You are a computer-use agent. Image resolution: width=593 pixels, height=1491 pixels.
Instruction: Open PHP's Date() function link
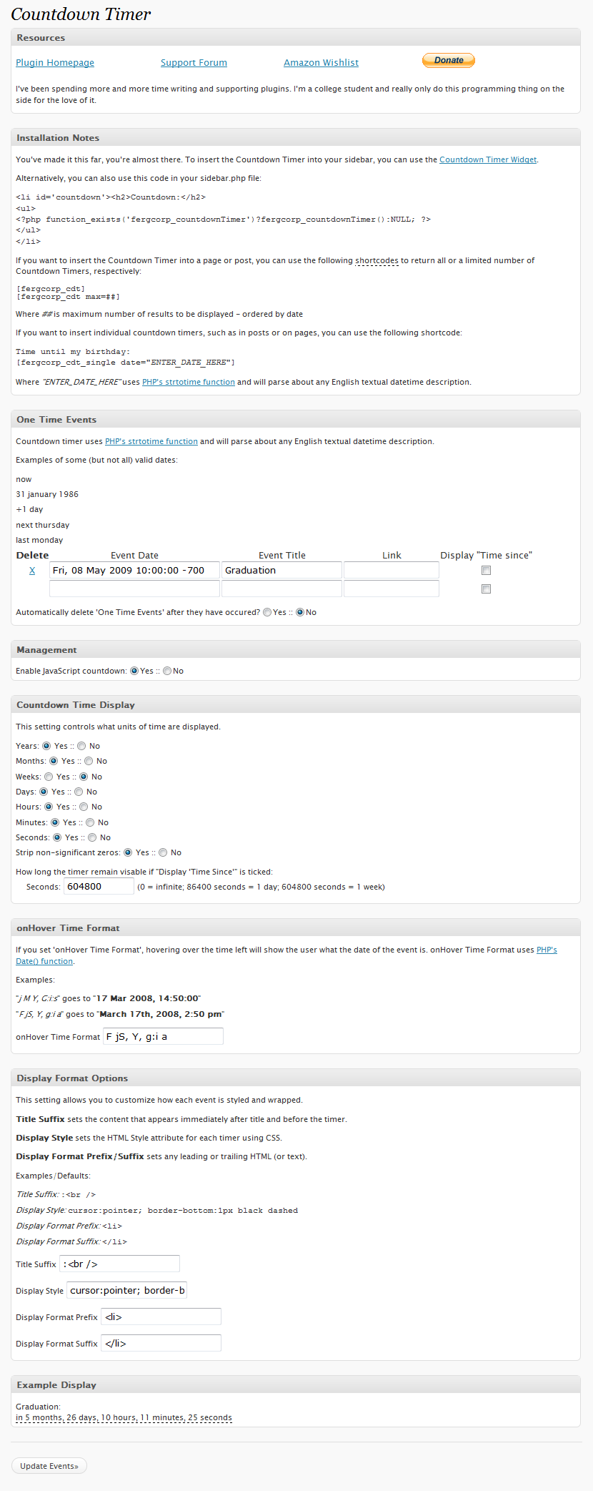point(44,962)
